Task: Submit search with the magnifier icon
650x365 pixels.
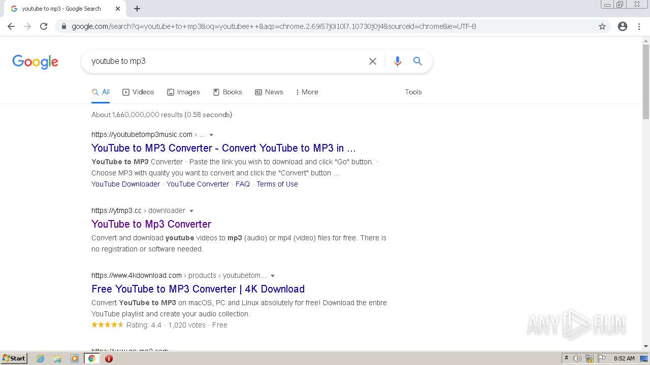Action: point(417,61)
